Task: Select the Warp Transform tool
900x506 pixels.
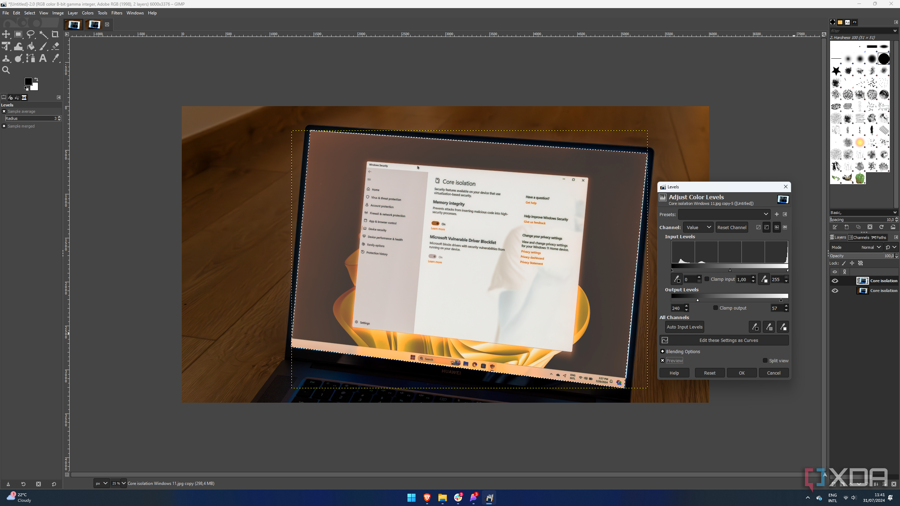Action: coord(18,46)
